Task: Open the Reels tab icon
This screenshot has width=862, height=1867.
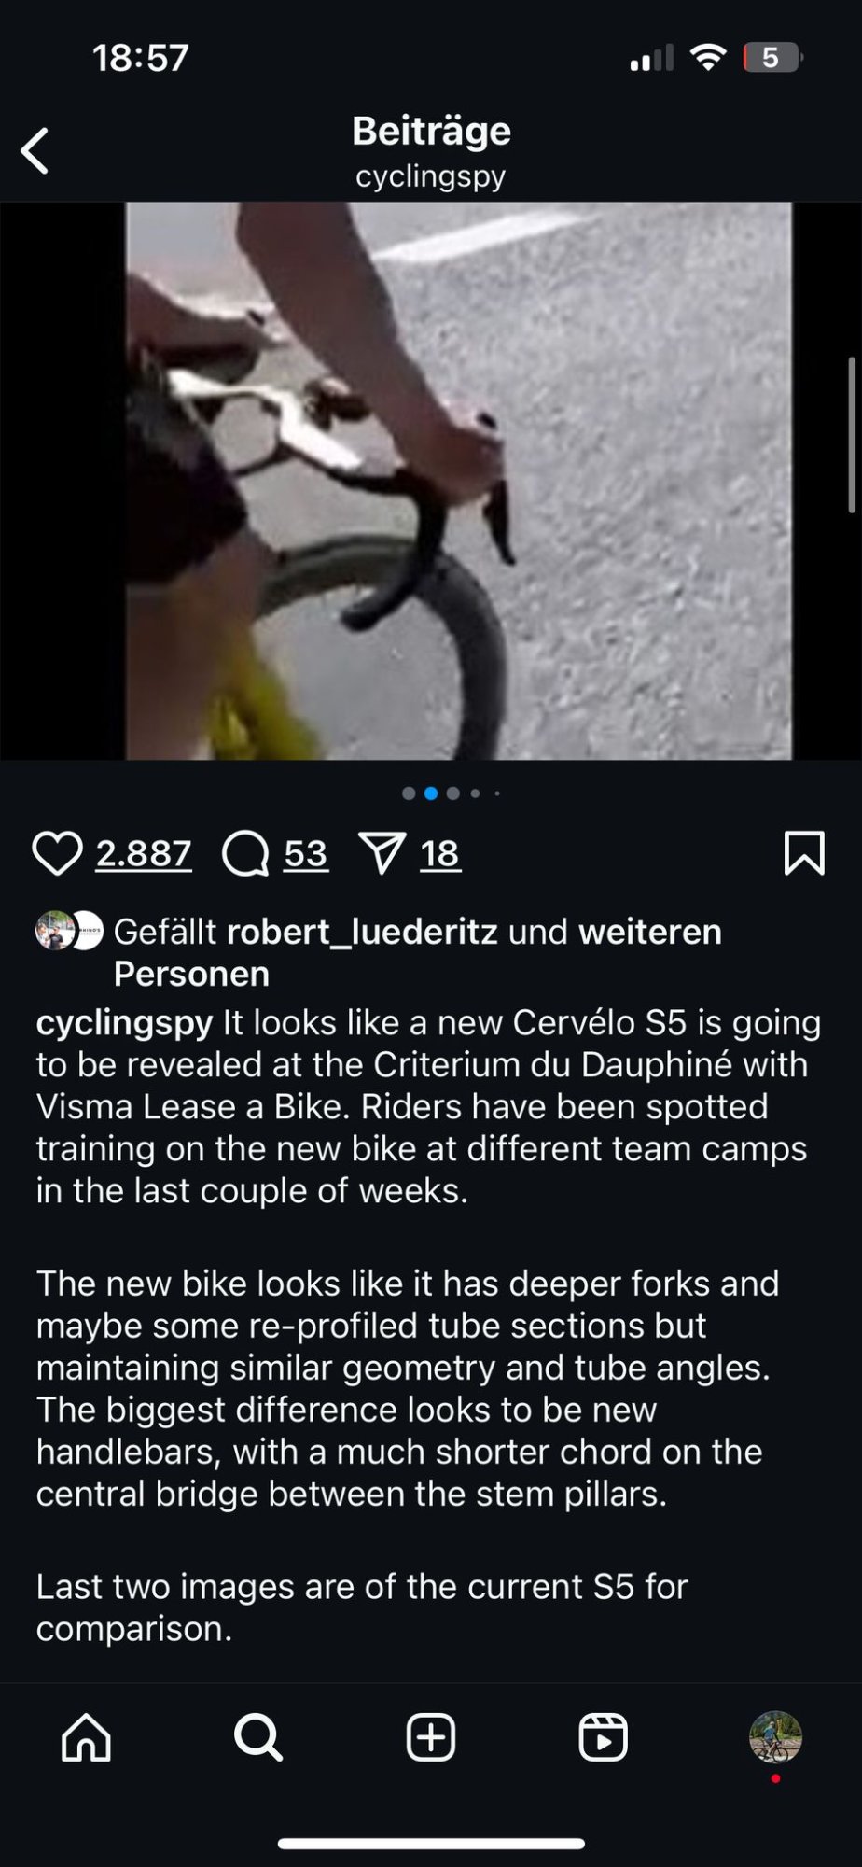Action: [x=603, y=1737]
